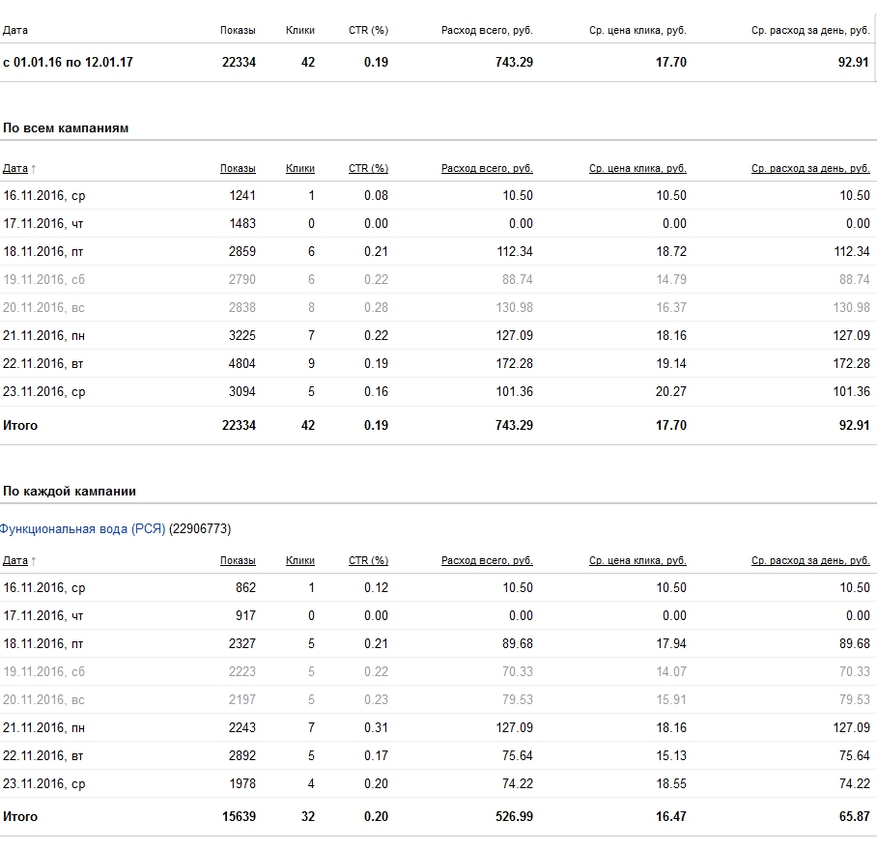Sort Функциональная вода table by Ср. цена клика
This screenshot has width=877, height=849.
pyautogui.click(x=637, y=561)
